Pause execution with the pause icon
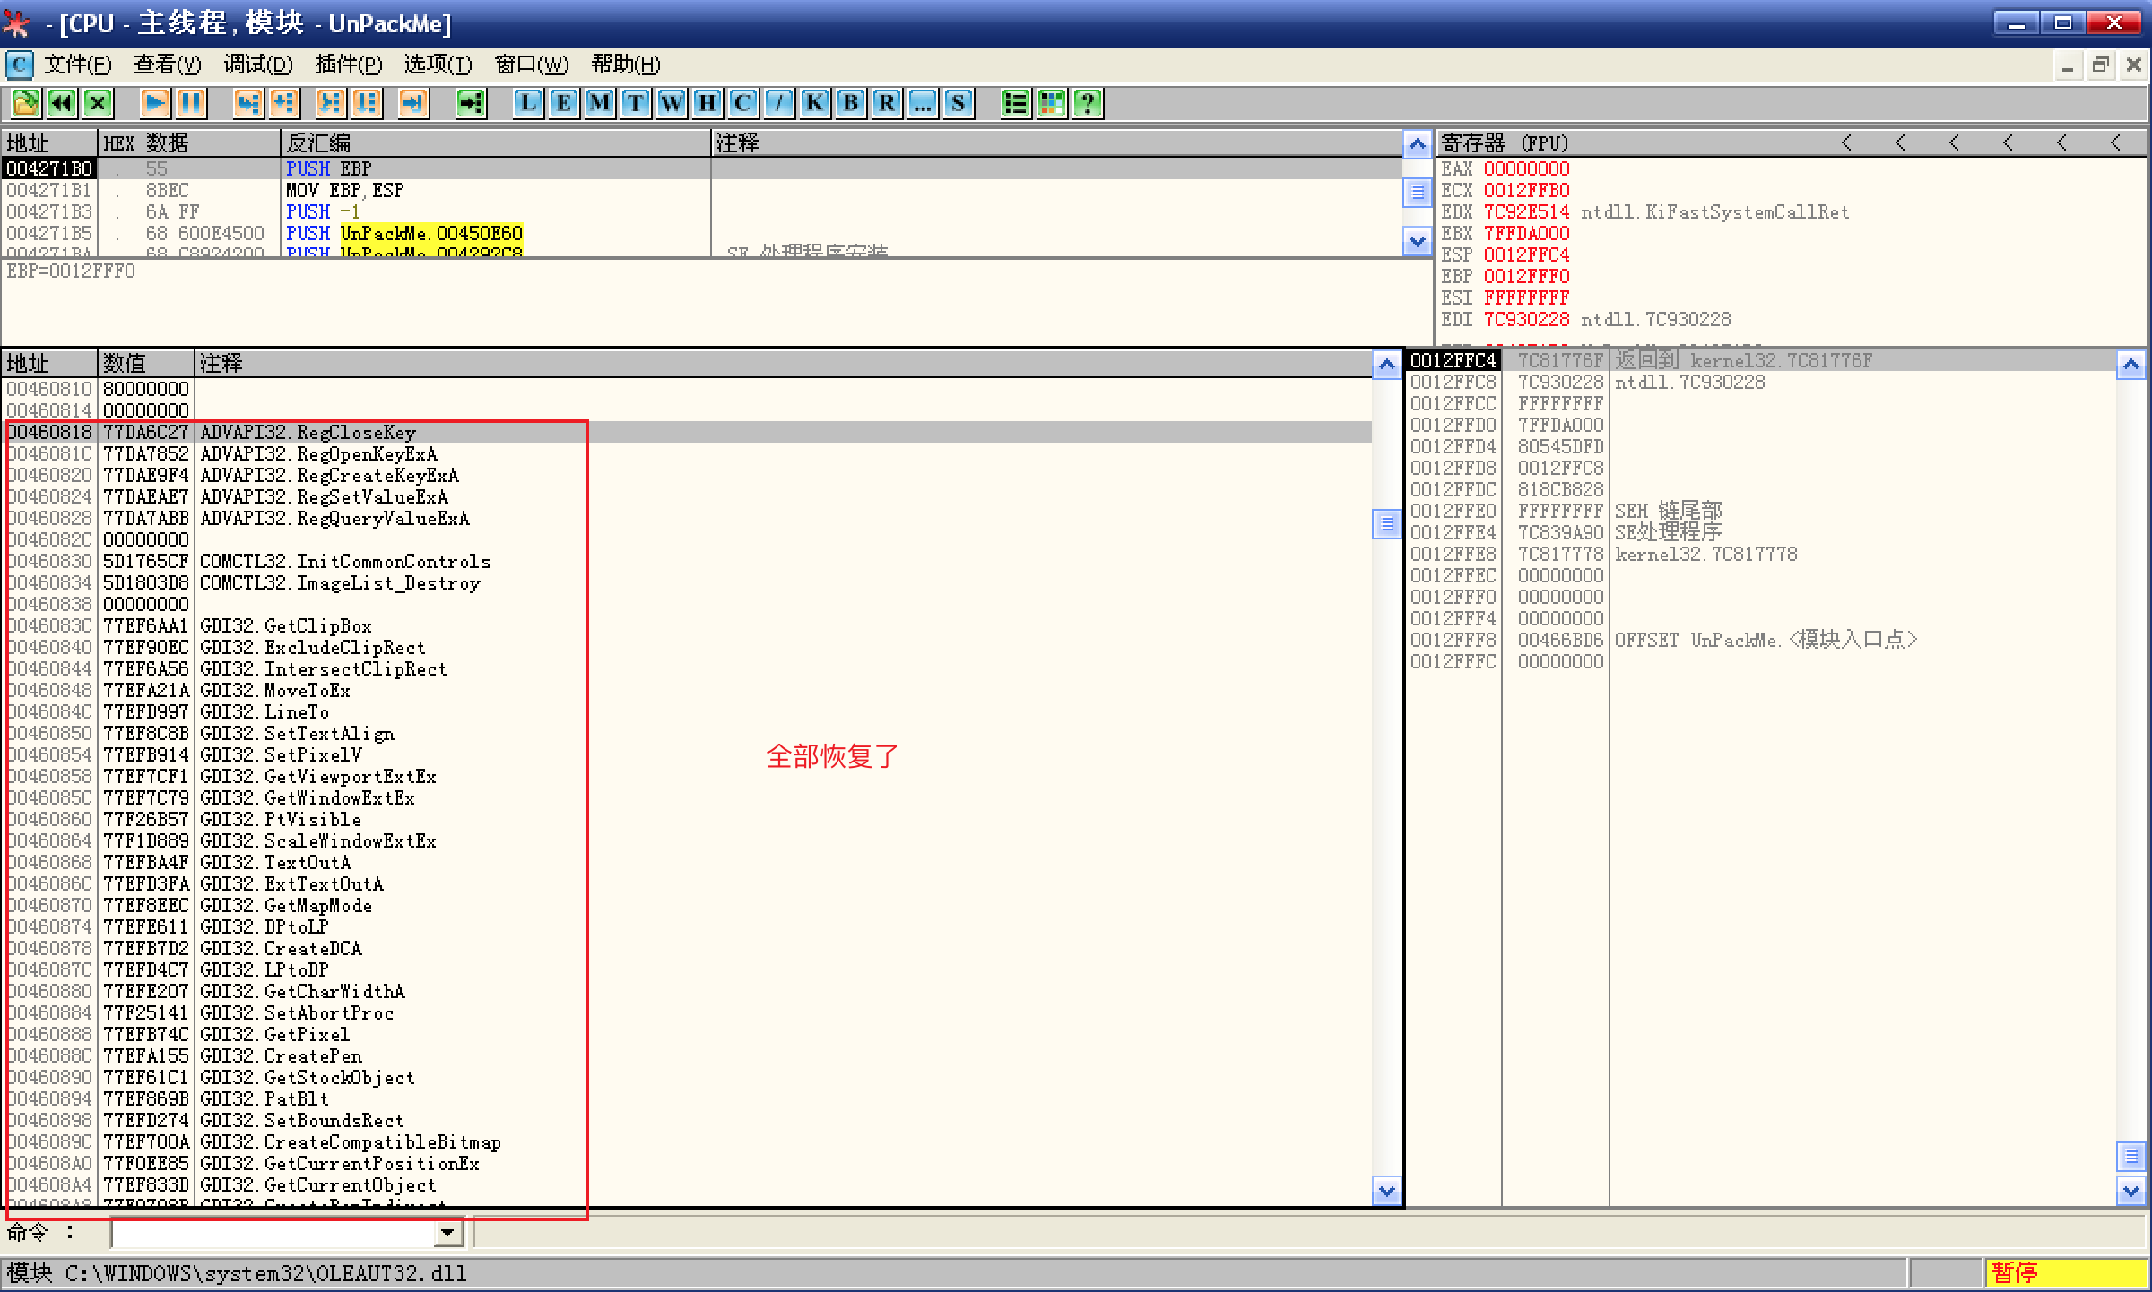 tap(191, 104)
